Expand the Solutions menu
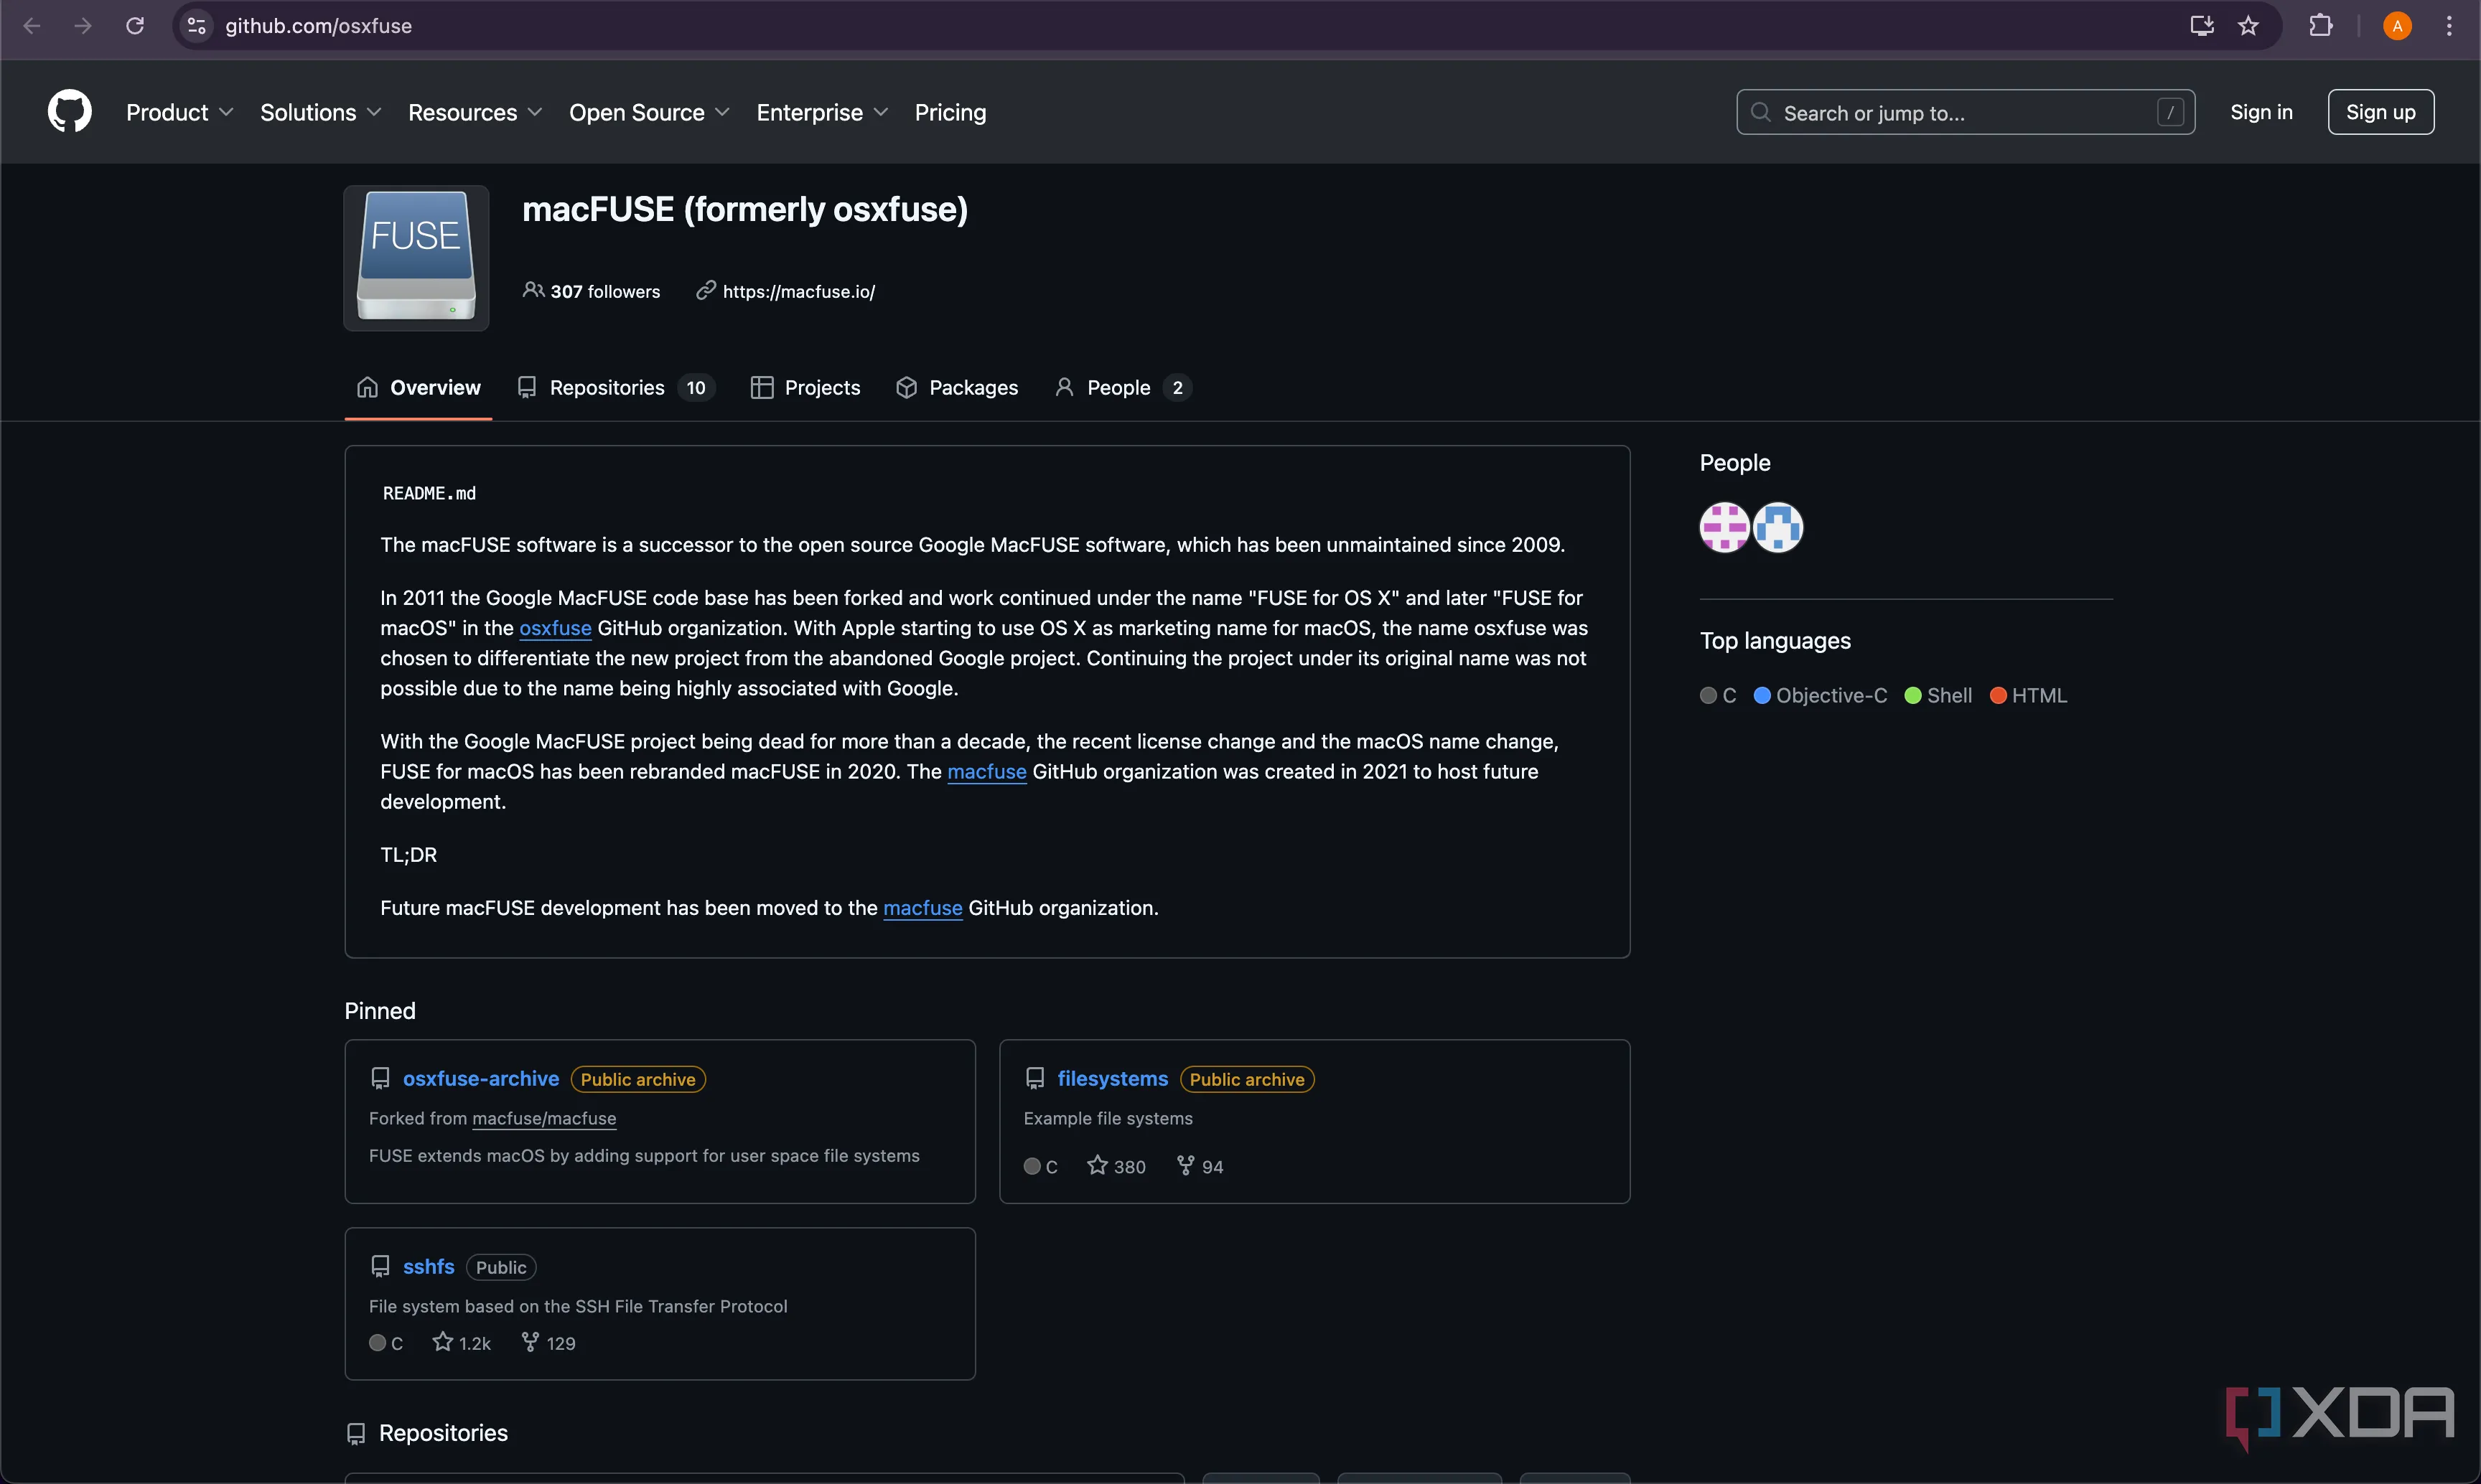2481x1484 pixels. click(320, 112)
